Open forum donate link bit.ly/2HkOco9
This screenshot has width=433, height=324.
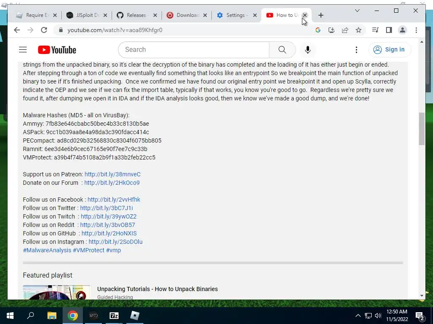click(x=112, y=183)
